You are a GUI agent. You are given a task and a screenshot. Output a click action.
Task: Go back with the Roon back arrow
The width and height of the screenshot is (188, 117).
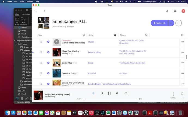click(44, 11)
